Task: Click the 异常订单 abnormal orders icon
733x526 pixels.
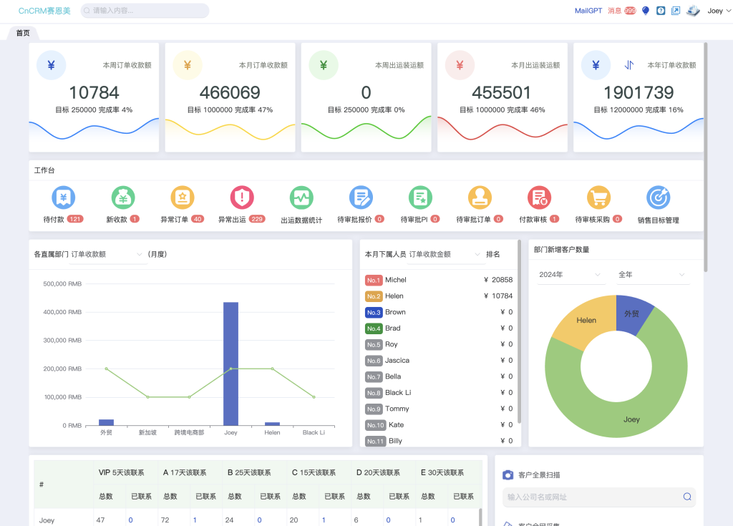Action: pos(183,198)
